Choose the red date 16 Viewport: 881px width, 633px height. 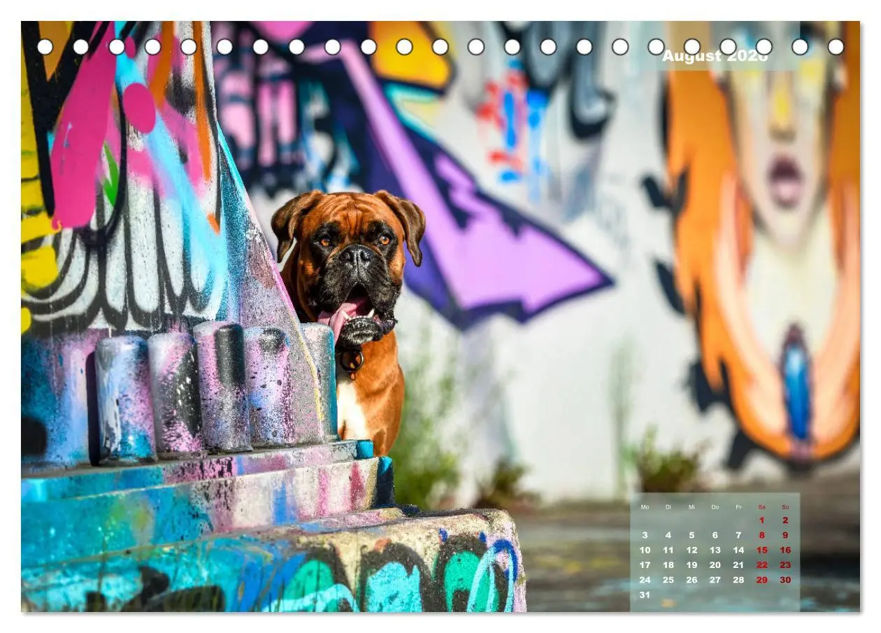click(785, 550)
